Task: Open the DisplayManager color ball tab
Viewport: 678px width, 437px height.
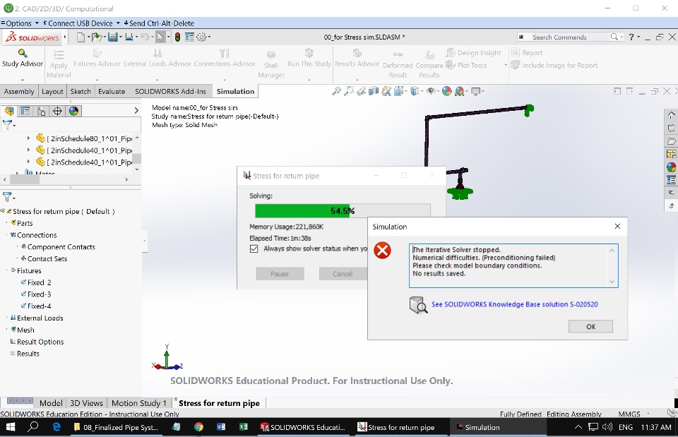Action: coord(74,111)
